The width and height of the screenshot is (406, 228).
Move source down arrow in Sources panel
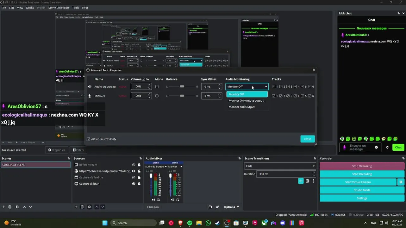(x=103, y=207)
